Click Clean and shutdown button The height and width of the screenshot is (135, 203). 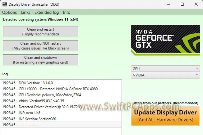coord(41,60)
